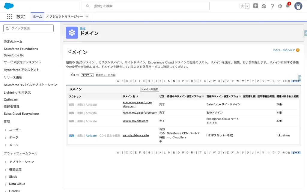
Task: Open オブジェクトマネージャー tab dropdown chevron
Action: point(87,17)
